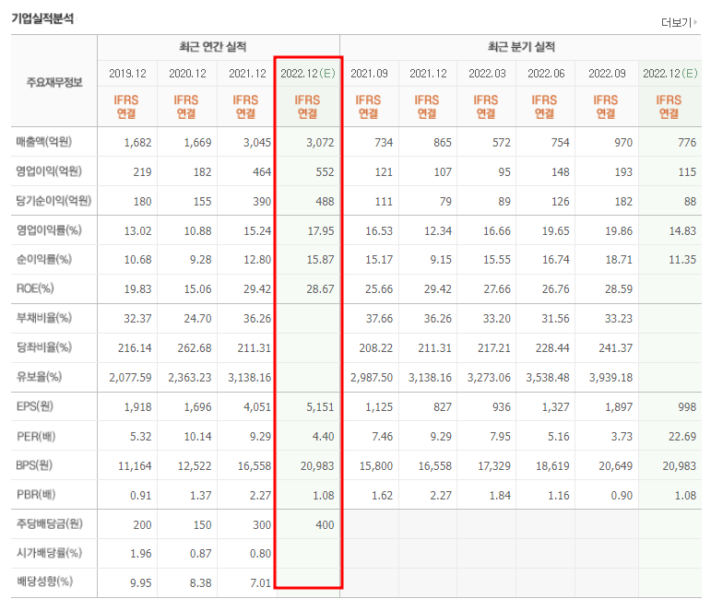Image resolution: width=711 pixels, height=599 pixels.
Task: Select BPS value 20,649
Action: pos(616,465)
